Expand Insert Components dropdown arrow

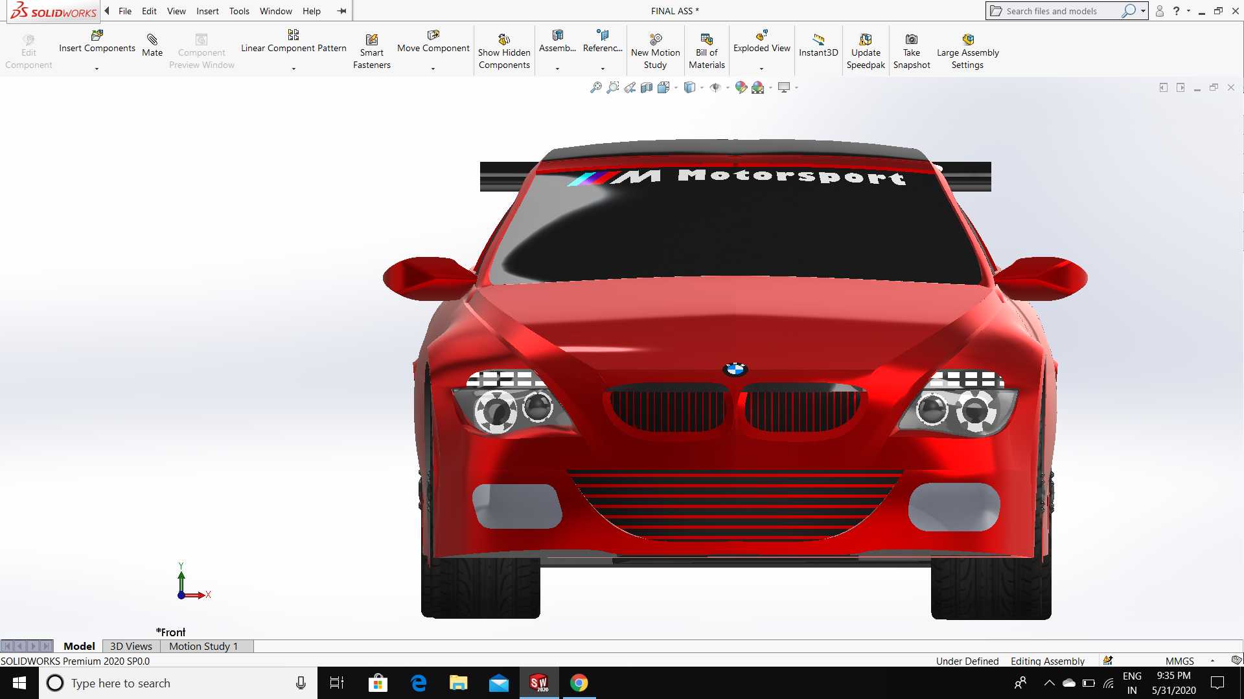click(x=97, y=69)
